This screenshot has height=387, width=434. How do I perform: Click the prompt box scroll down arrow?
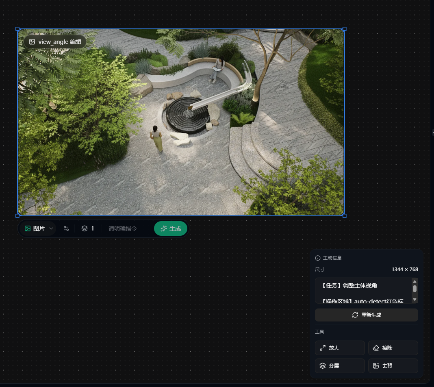pos(414,300)
